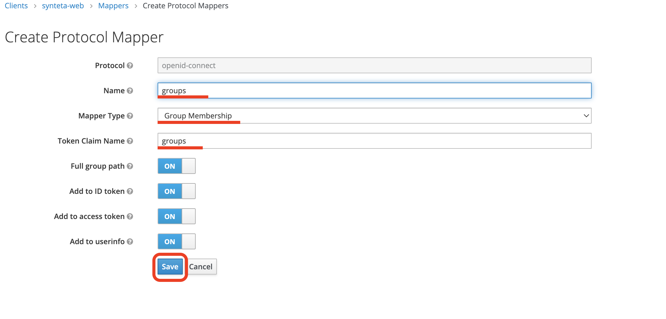The height and width of the screenshot is (319, 666).
Task: Click the help icon next to Protocol
Action: [130, 66]
